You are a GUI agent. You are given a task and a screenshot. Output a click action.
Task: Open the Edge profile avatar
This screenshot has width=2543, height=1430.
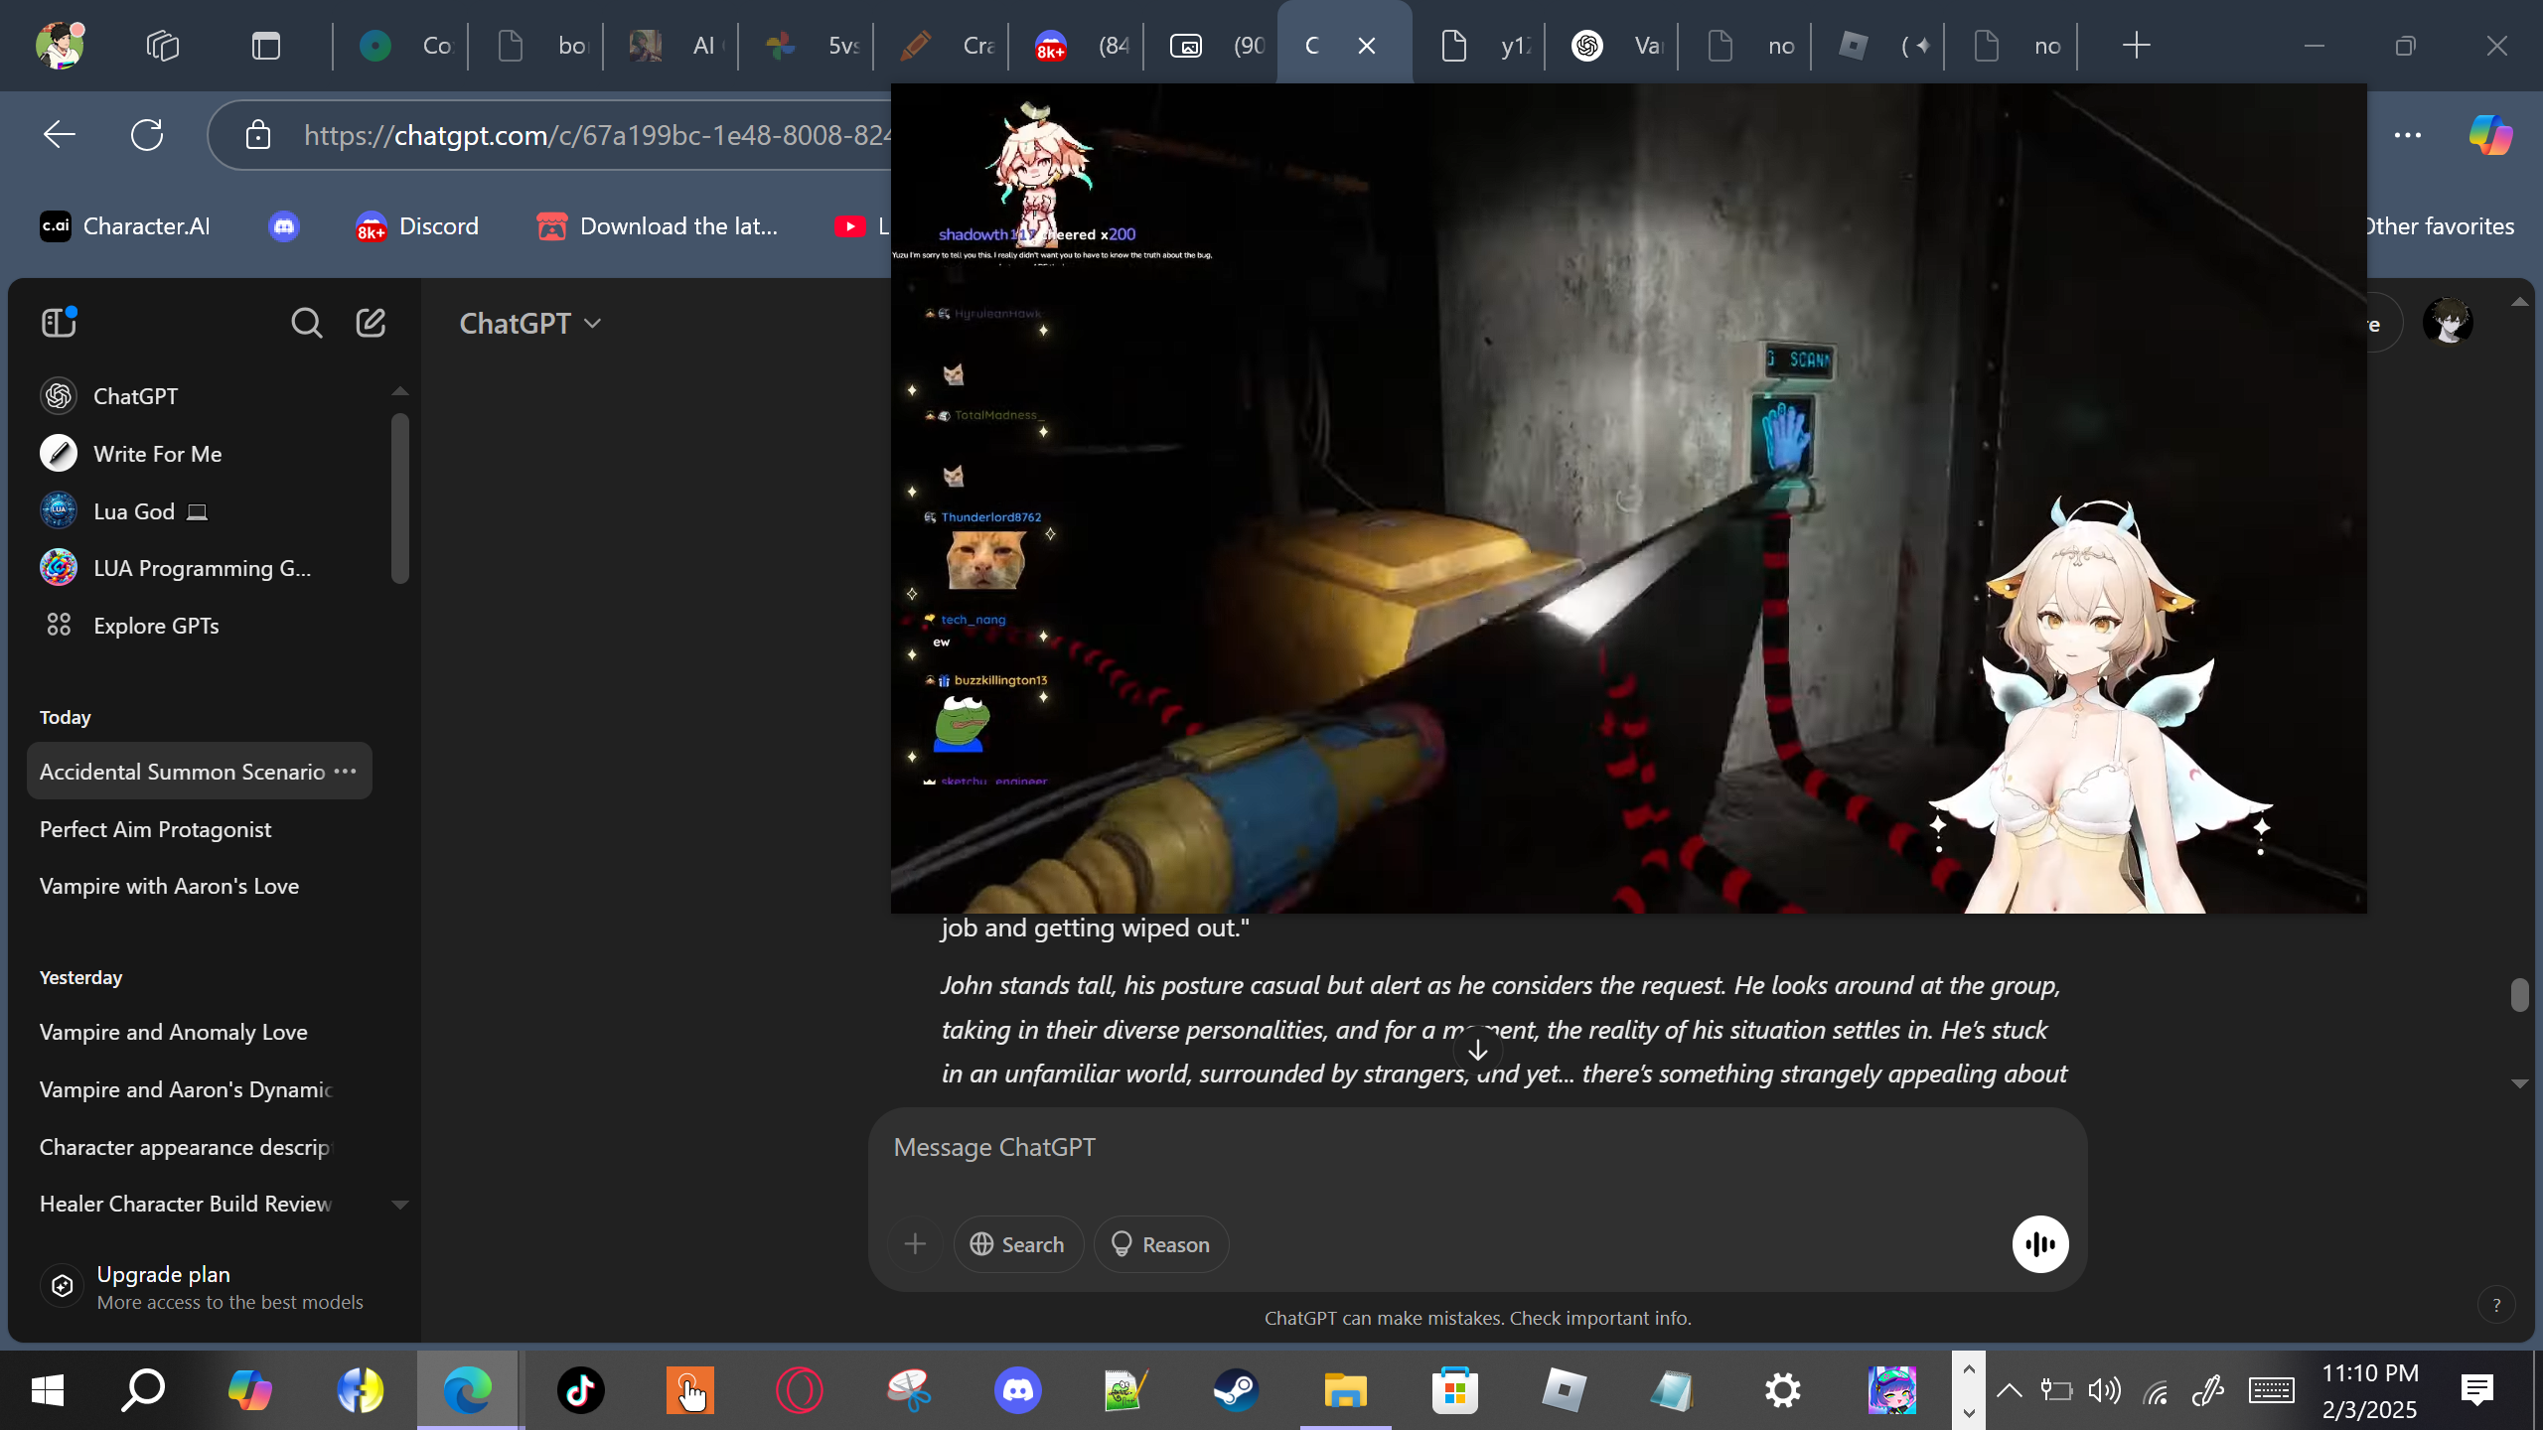point(60,45)
